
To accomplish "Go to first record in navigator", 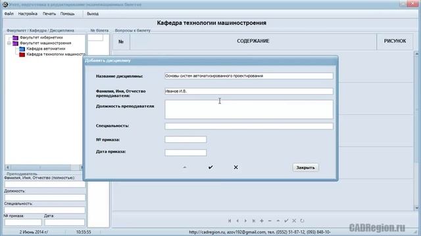I will point(230,221).
